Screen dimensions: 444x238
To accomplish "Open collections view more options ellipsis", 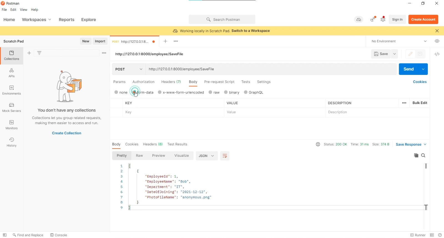I will [104, 53].
